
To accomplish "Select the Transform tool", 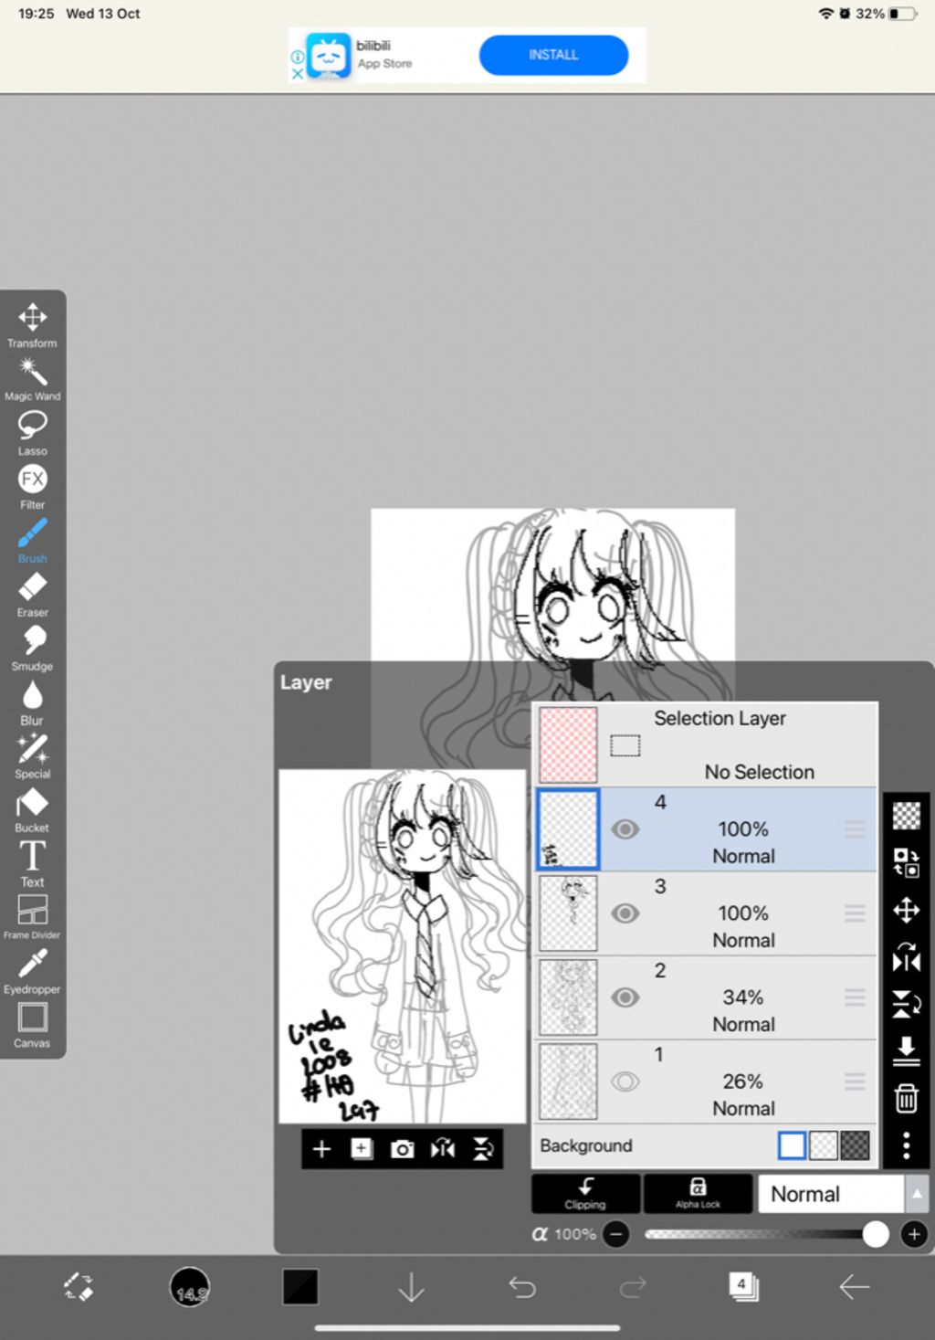I will [32, 325].
